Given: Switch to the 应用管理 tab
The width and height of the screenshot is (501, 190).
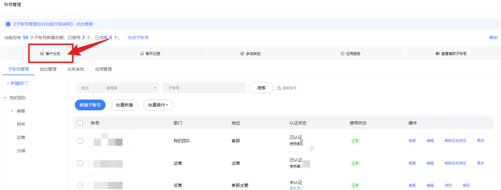Looking at the screenshot, I should click(103, 69).
